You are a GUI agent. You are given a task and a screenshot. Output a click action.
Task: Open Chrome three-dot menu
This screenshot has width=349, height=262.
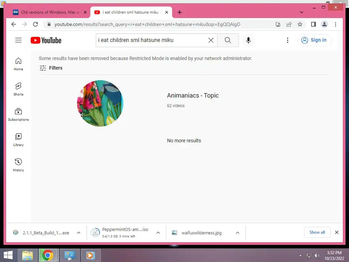[x=335, y=24]
